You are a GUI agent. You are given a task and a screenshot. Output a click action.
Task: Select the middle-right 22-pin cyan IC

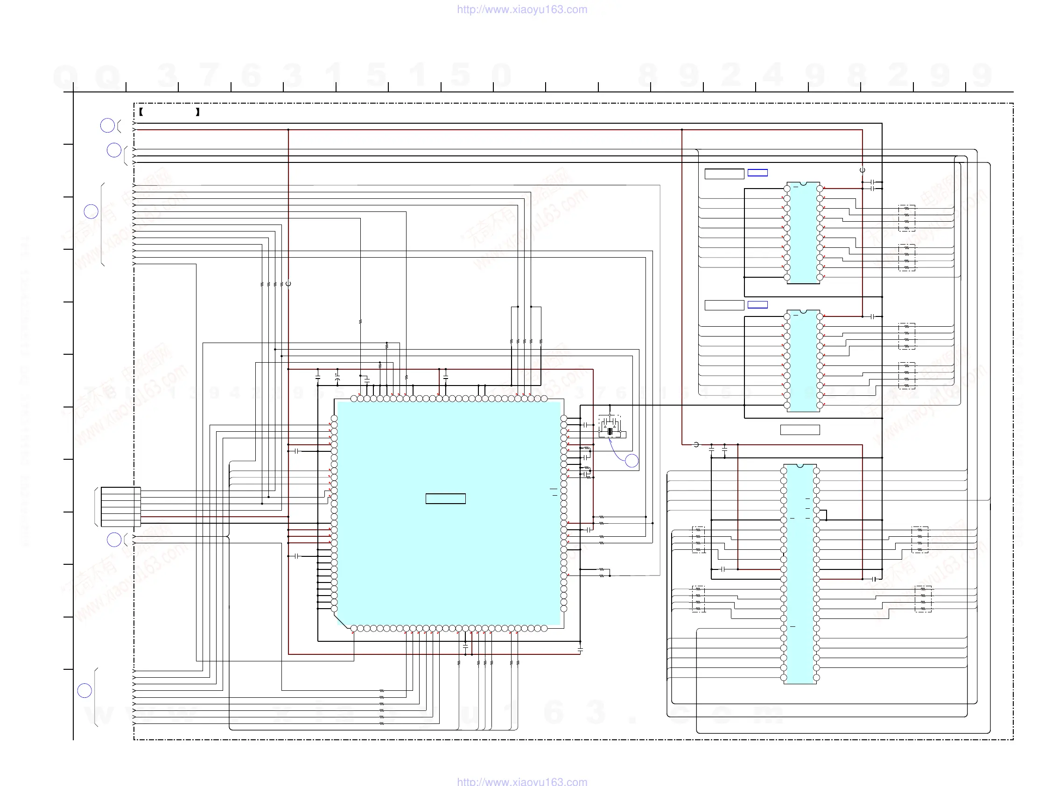[x=803, y=361]
